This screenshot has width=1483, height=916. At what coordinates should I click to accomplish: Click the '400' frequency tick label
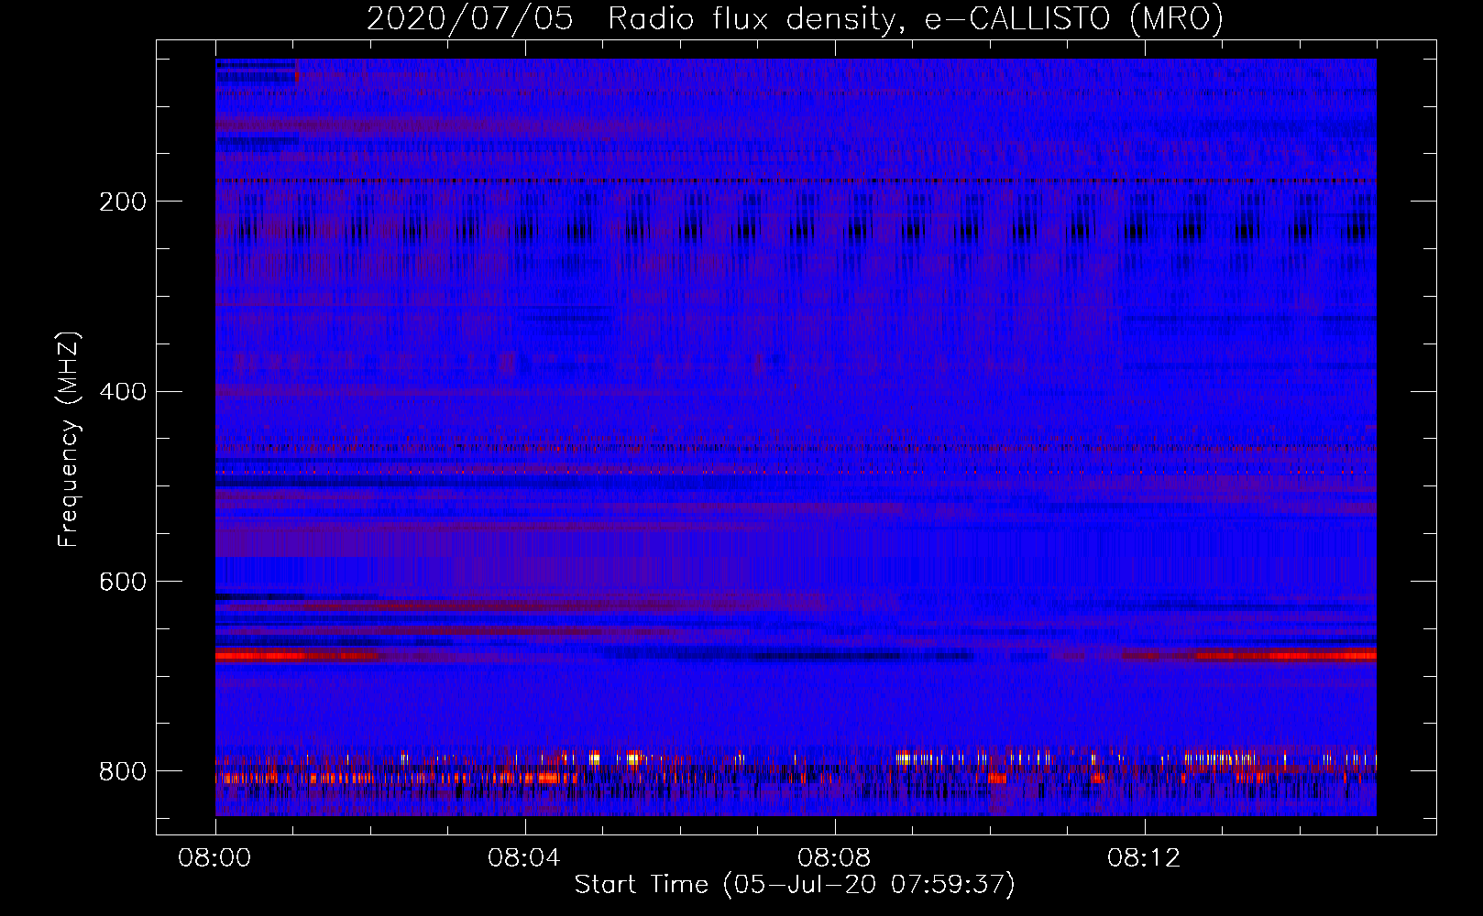pyautogui.click(x=123, y=392)
